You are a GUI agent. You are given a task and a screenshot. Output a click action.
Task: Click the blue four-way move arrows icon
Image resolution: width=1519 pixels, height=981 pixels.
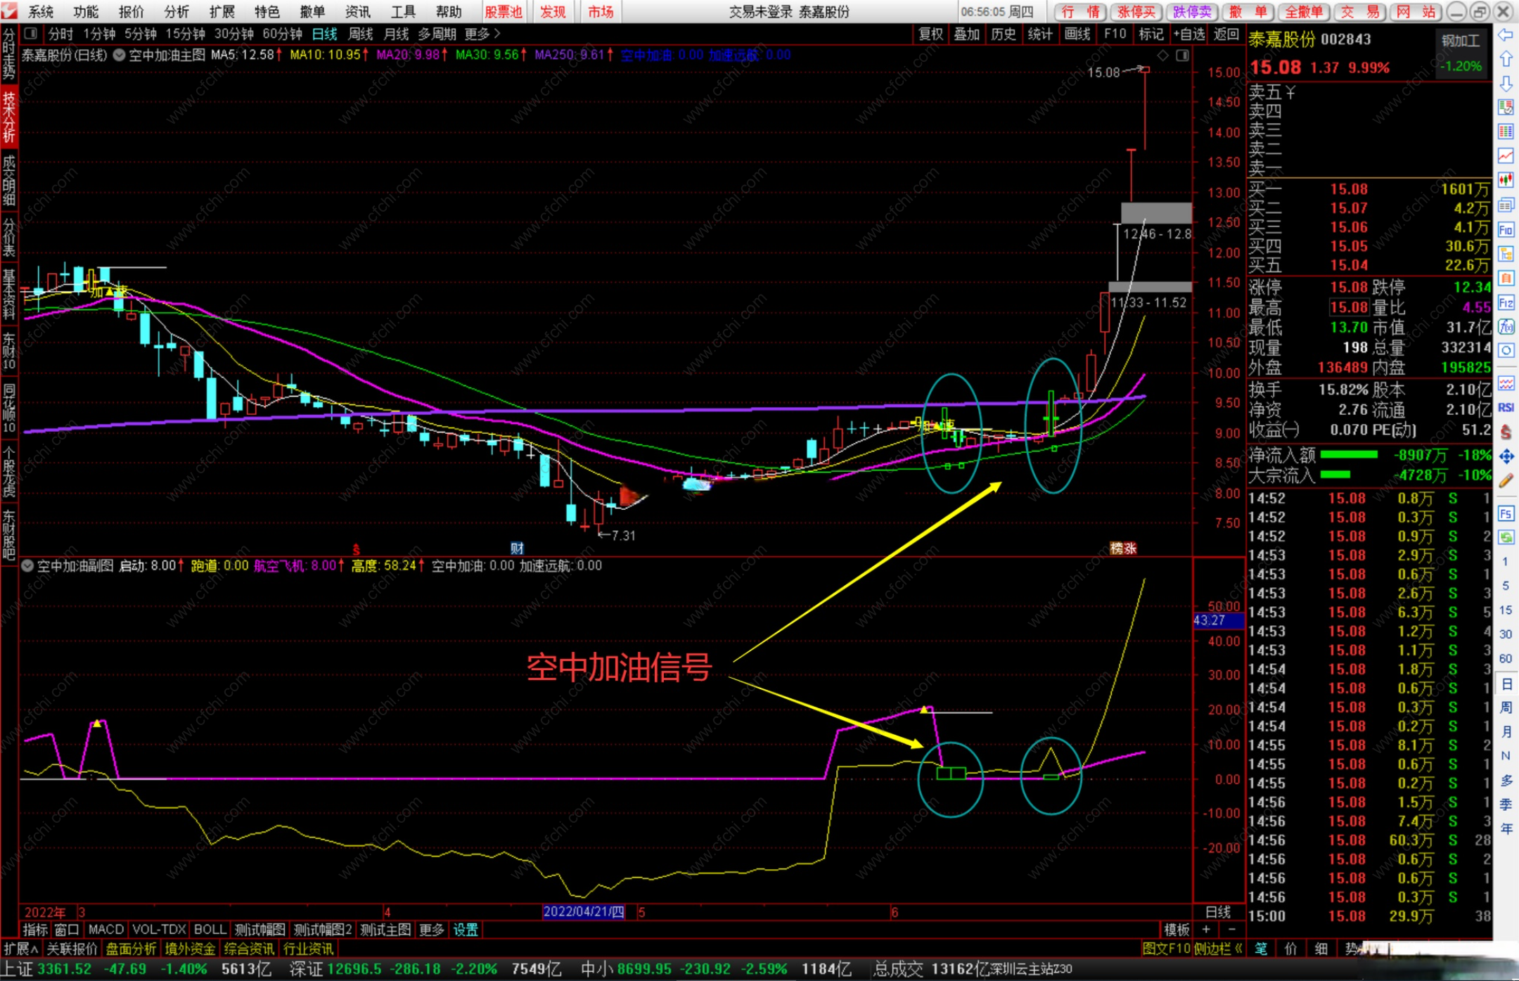coord(1506,456)
